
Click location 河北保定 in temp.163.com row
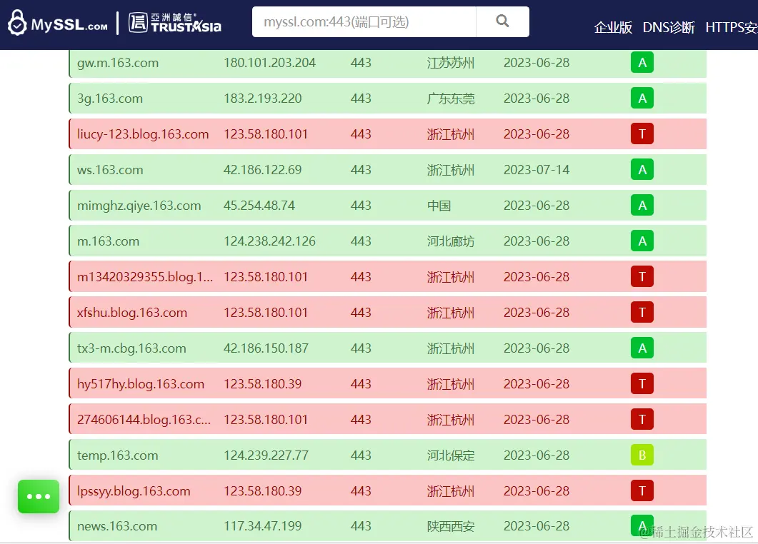tap(451, 455)
